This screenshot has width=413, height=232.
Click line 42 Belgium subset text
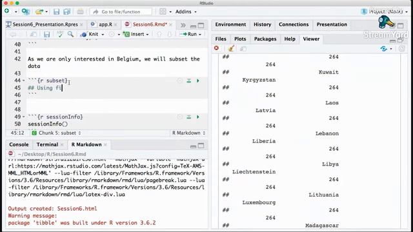click(x=114, y=63)
